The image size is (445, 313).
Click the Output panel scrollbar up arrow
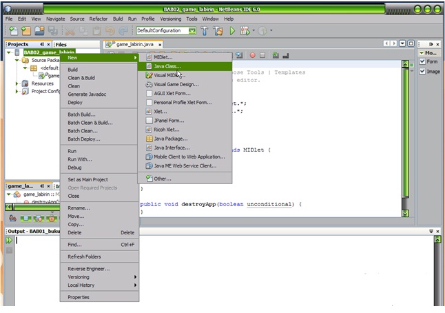click(437, 240)
